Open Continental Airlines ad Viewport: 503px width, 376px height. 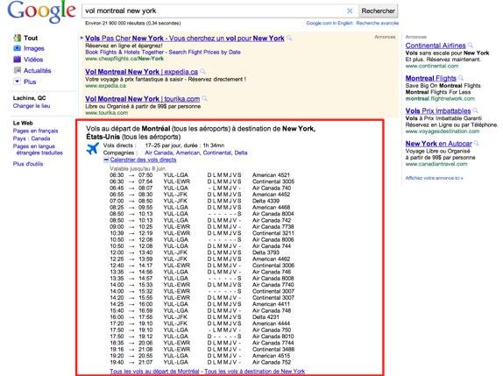(436, 46)
